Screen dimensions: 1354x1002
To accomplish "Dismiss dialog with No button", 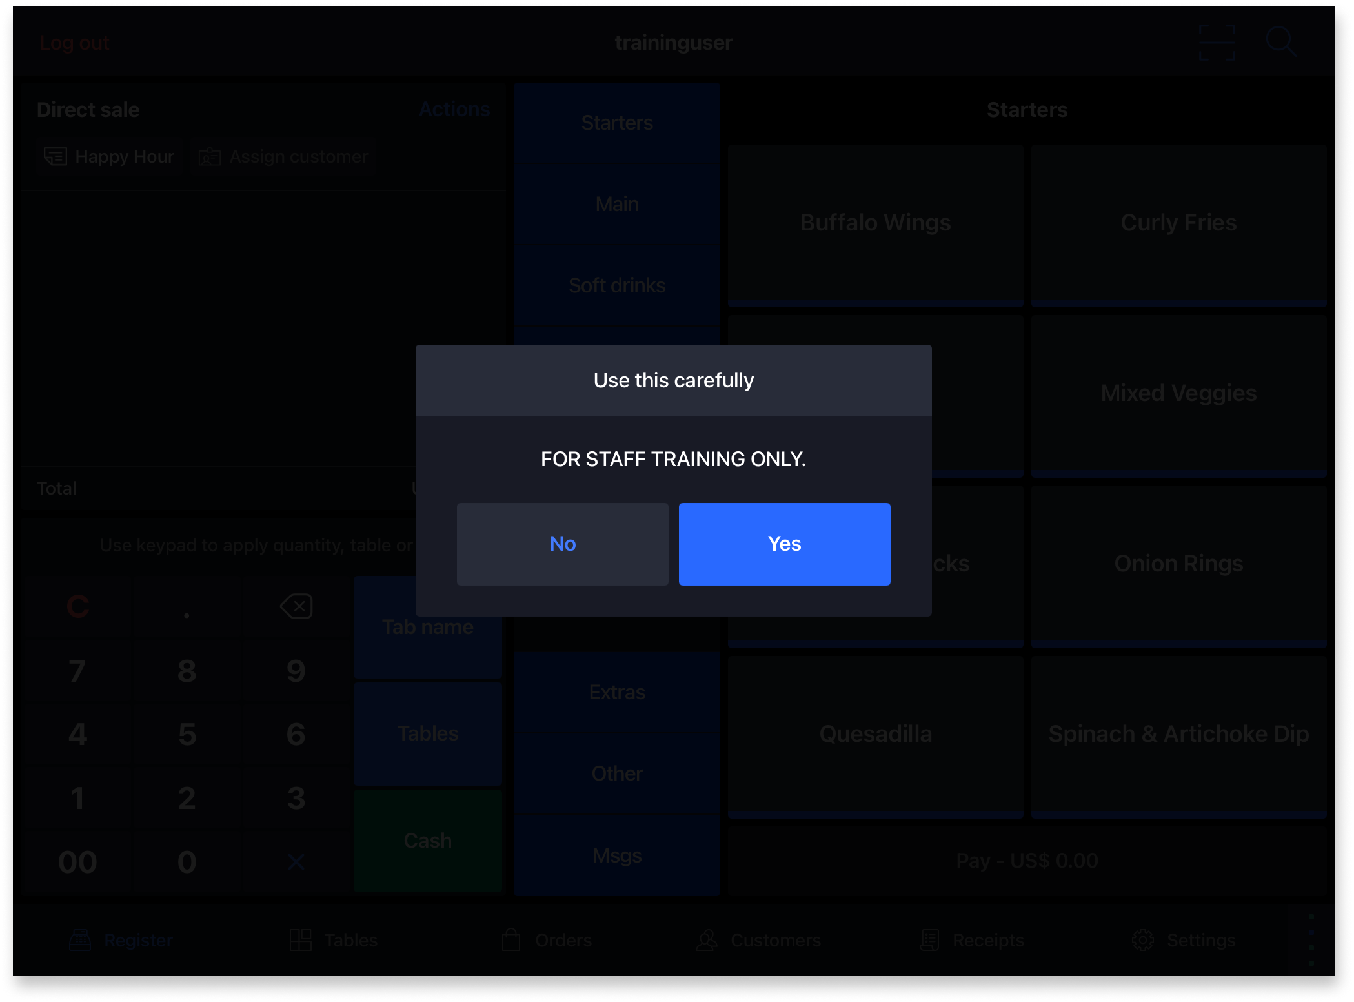I will (x=562, y=544).
